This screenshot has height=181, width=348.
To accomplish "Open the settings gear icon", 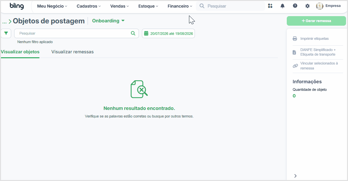I will tap(308, 6).
